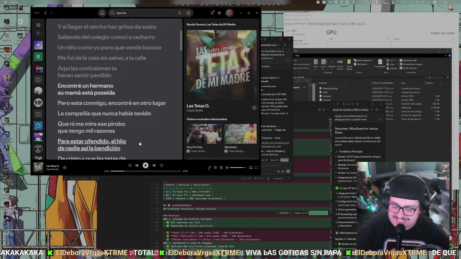The image size is (461, 259).
Task: Open the play queue
Action: [x=215, y=168]
